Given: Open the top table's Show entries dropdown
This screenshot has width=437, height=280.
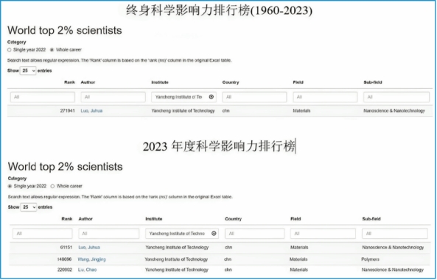Looking at the screenshot, I should 28,71.
